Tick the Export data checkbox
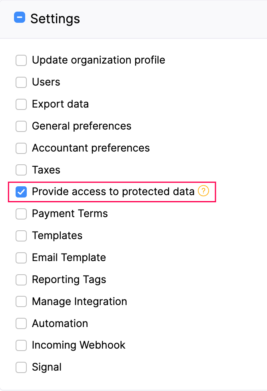 (21, 104)
